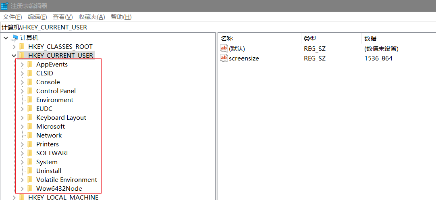Image resolution: width=436 pixels, height=200 pixels.
Task: Click the folder icon next to Wow6432Node
Action: 30,189
